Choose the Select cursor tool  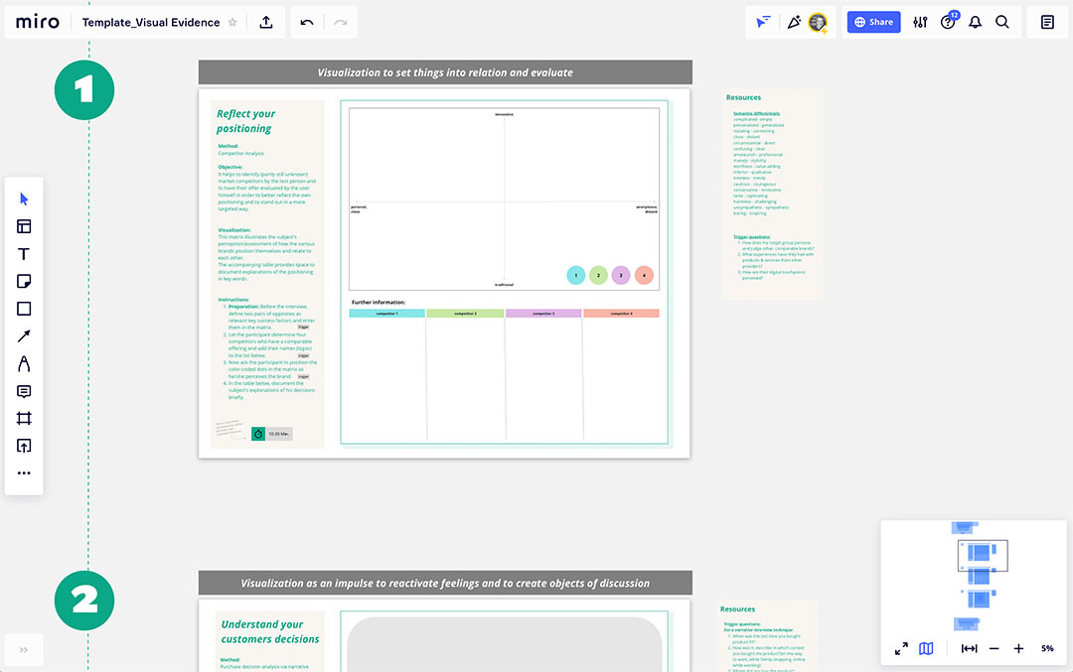click(x=24, y=199)
